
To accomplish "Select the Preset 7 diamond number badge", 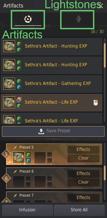I will tap(6, 201).
